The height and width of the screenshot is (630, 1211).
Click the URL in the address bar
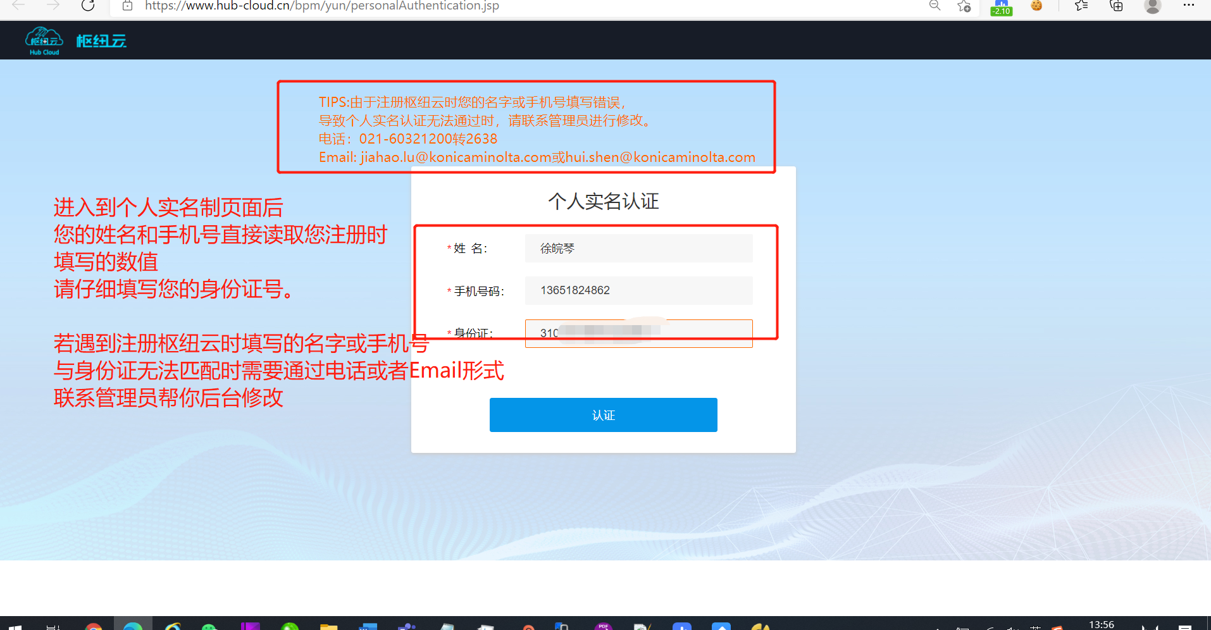tap(322, 6)
